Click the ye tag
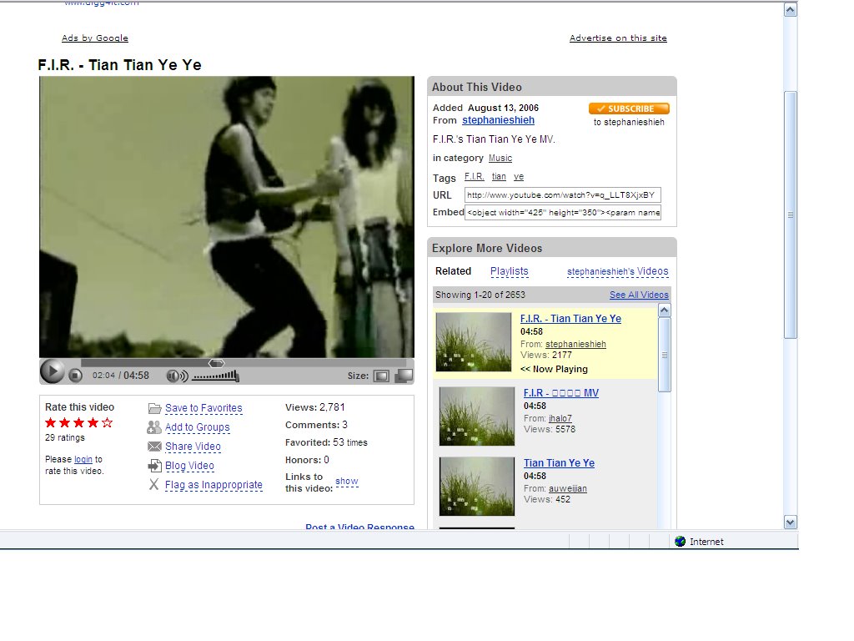Image resolution: width=854 pixels, height=641 pixels. 519,177
